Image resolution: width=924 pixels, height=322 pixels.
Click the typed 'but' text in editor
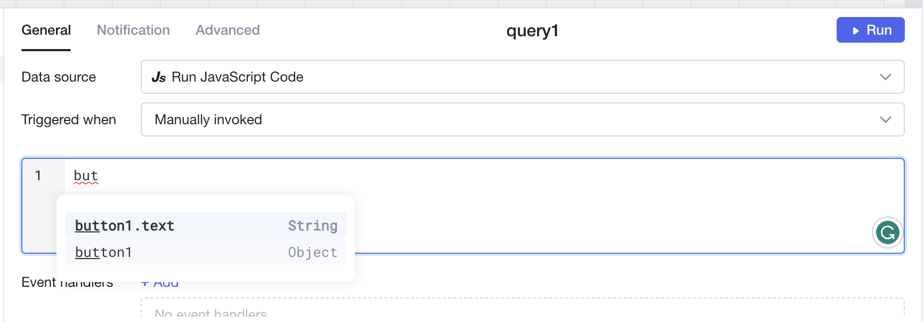click(x=86, y=175)
